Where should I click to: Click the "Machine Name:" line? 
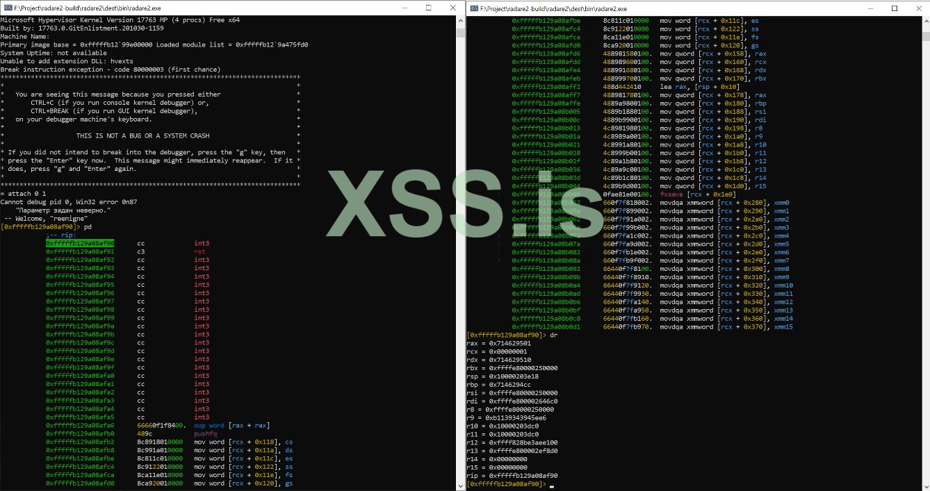coord(25,37)
